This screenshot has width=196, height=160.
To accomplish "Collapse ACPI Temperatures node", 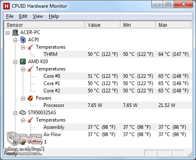I will coord(23,47).
